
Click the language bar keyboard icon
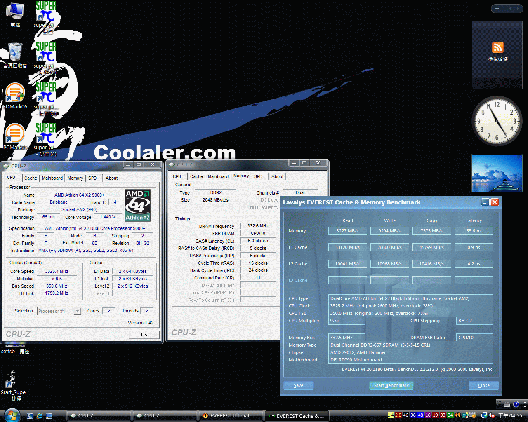507,404
